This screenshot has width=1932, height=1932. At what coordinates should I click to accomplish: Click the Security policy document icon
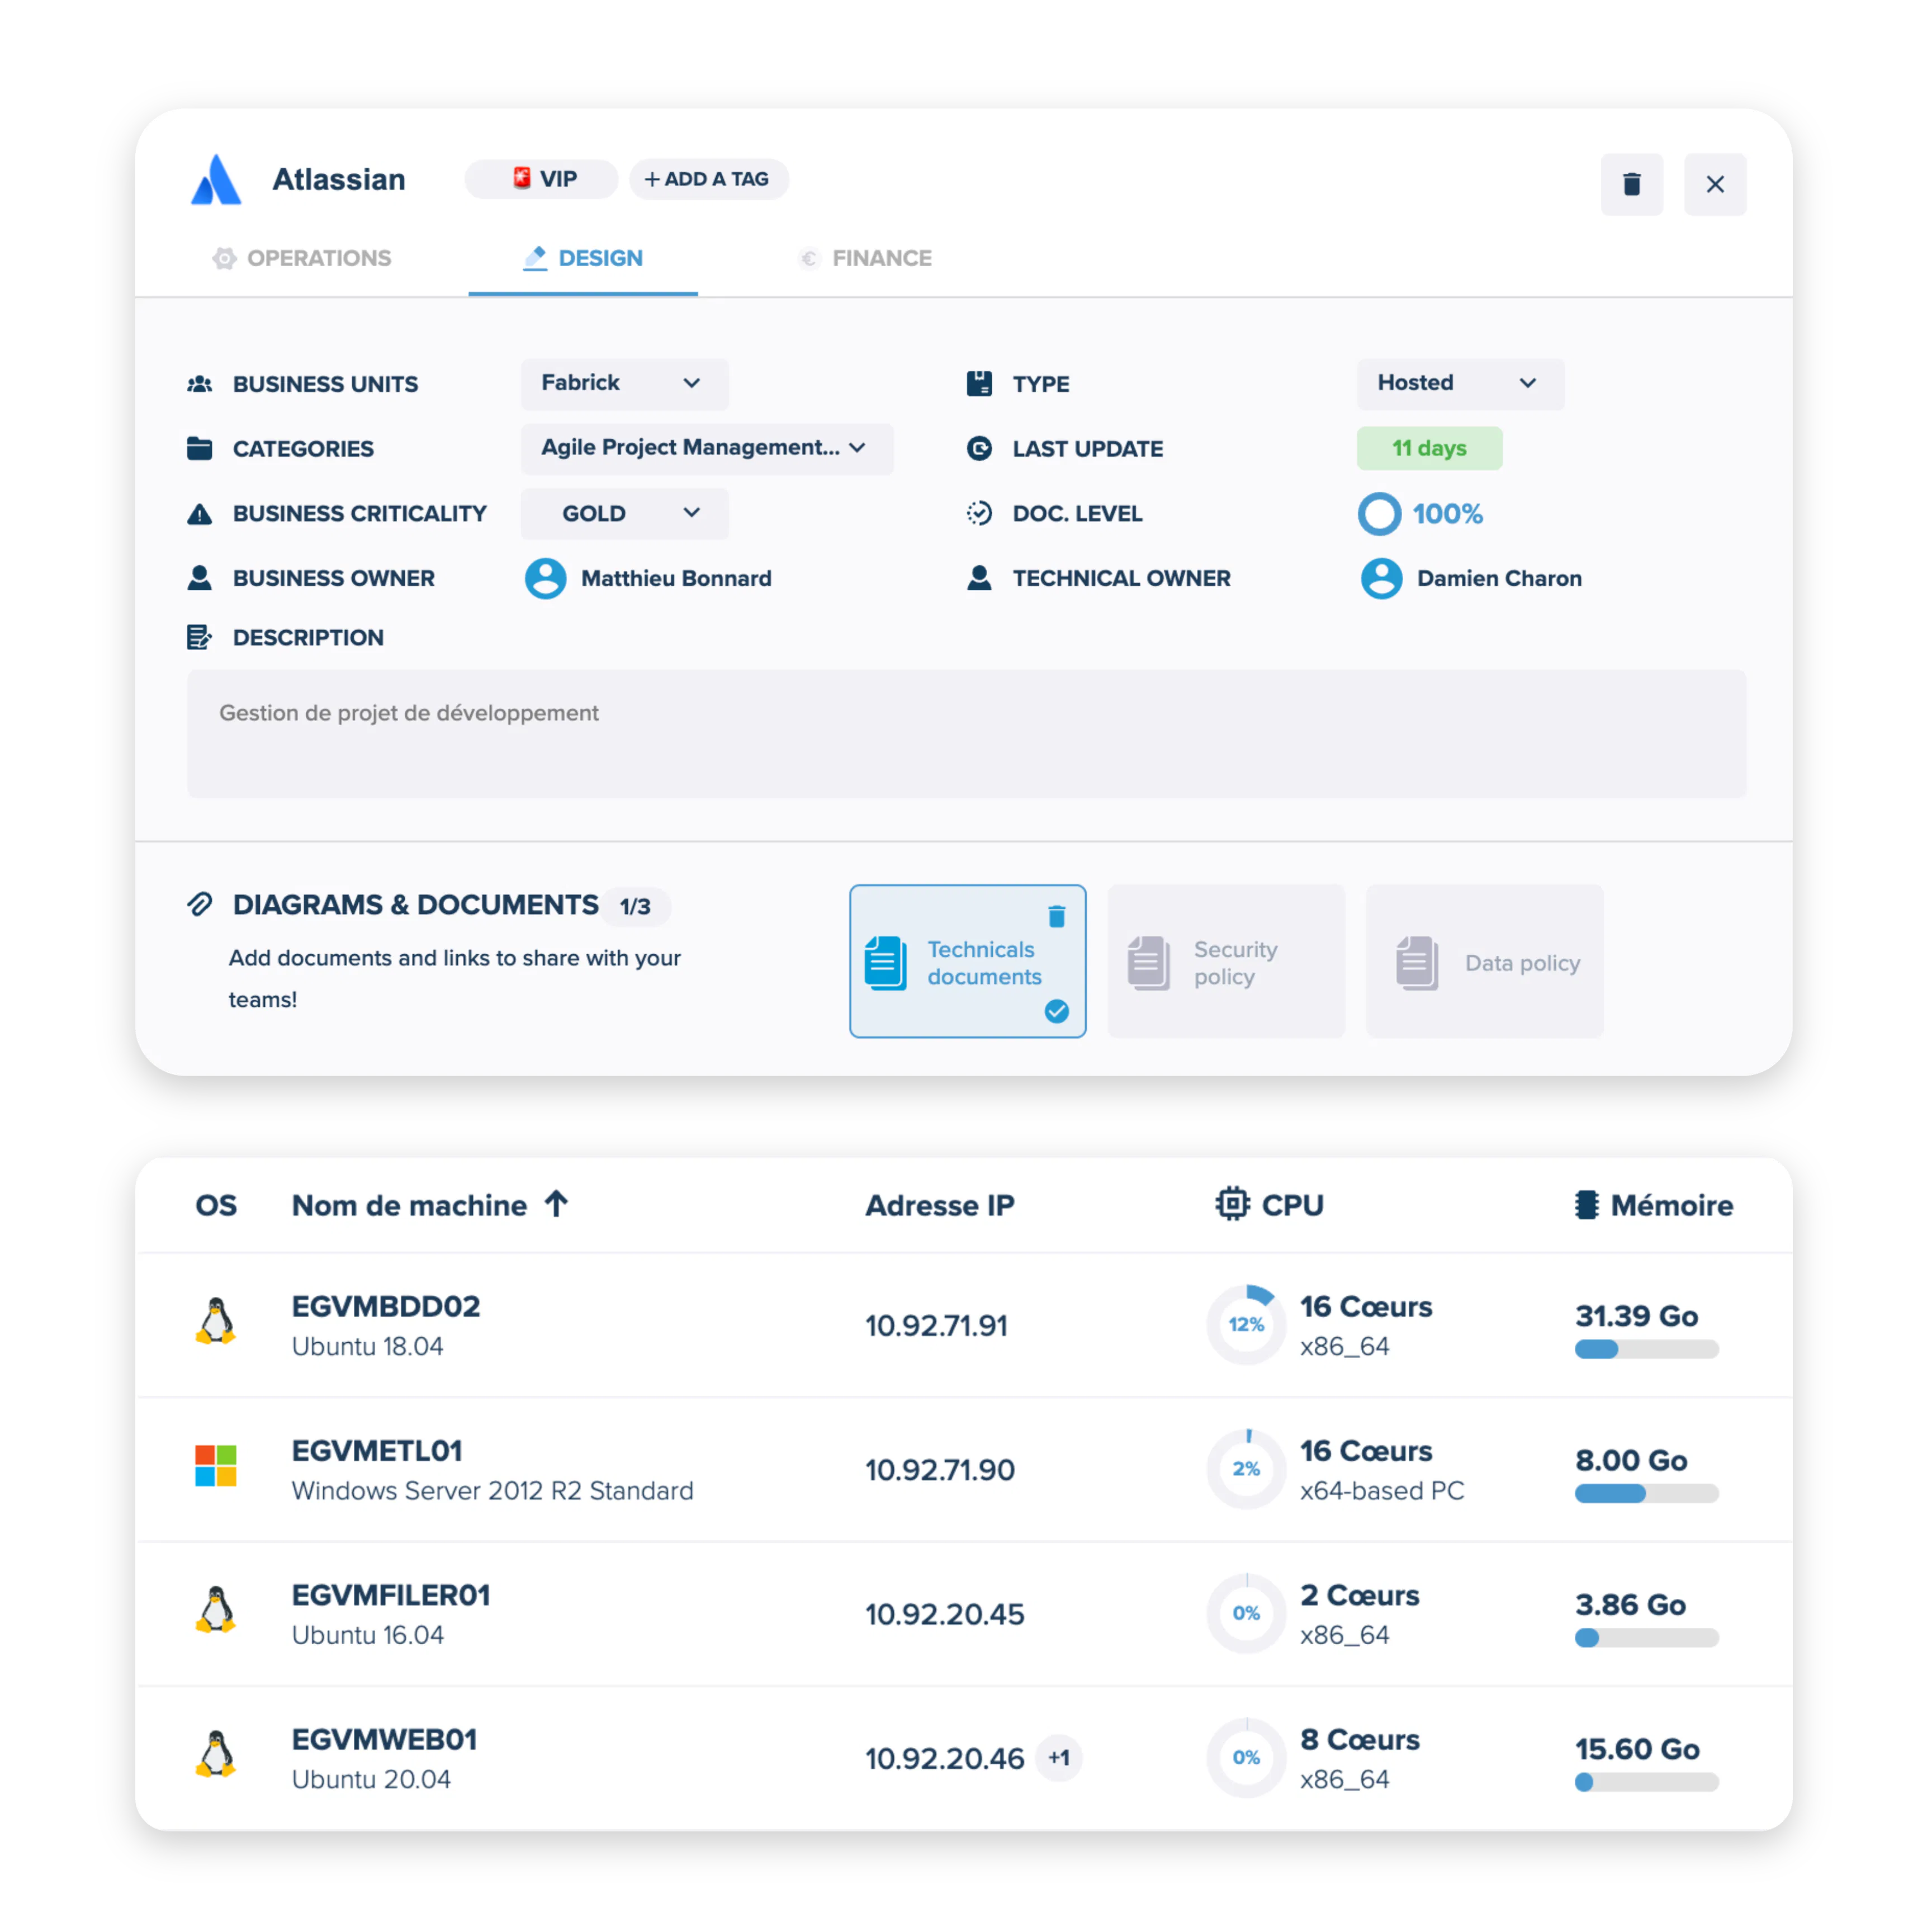pos(1148,963)
